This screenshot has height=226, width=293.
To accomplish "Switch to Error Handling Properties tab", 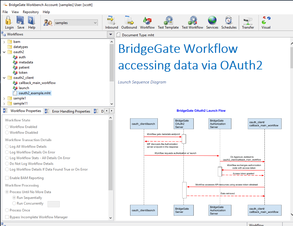I will coord(71,111).
